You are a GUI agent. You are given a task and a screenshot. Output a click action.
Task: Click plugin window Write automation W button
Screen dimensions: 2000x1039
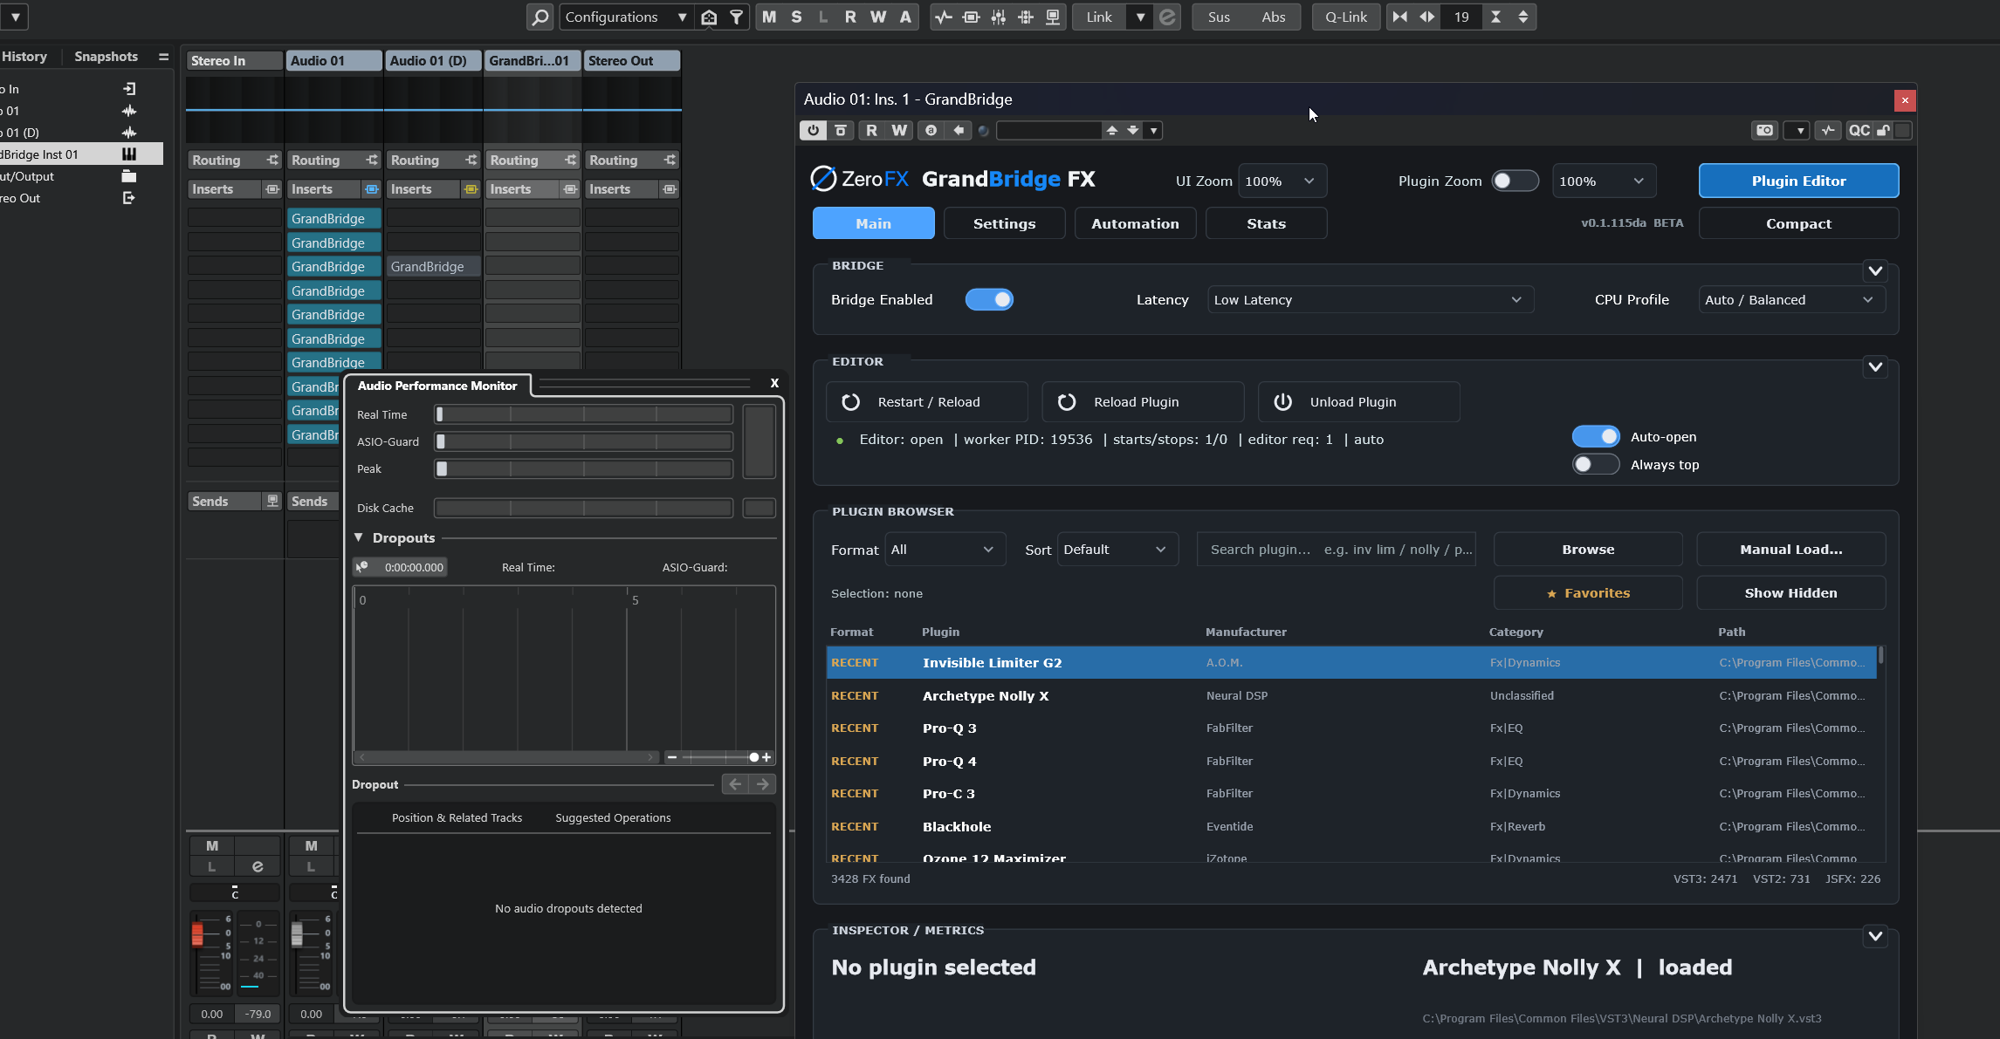[899, 130]
